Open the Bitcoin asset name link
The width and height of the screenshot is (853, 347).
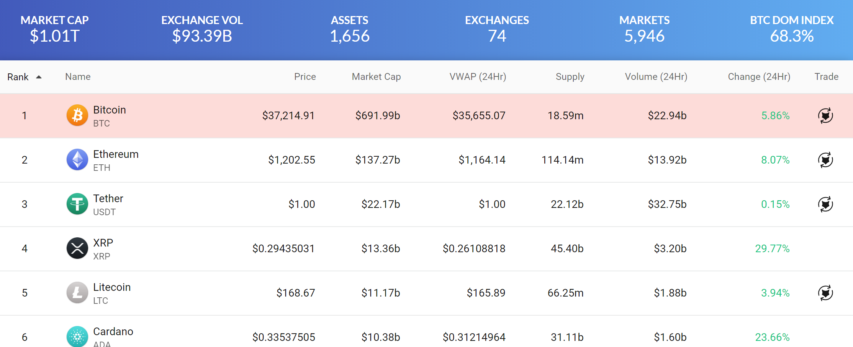pos(110,110)
